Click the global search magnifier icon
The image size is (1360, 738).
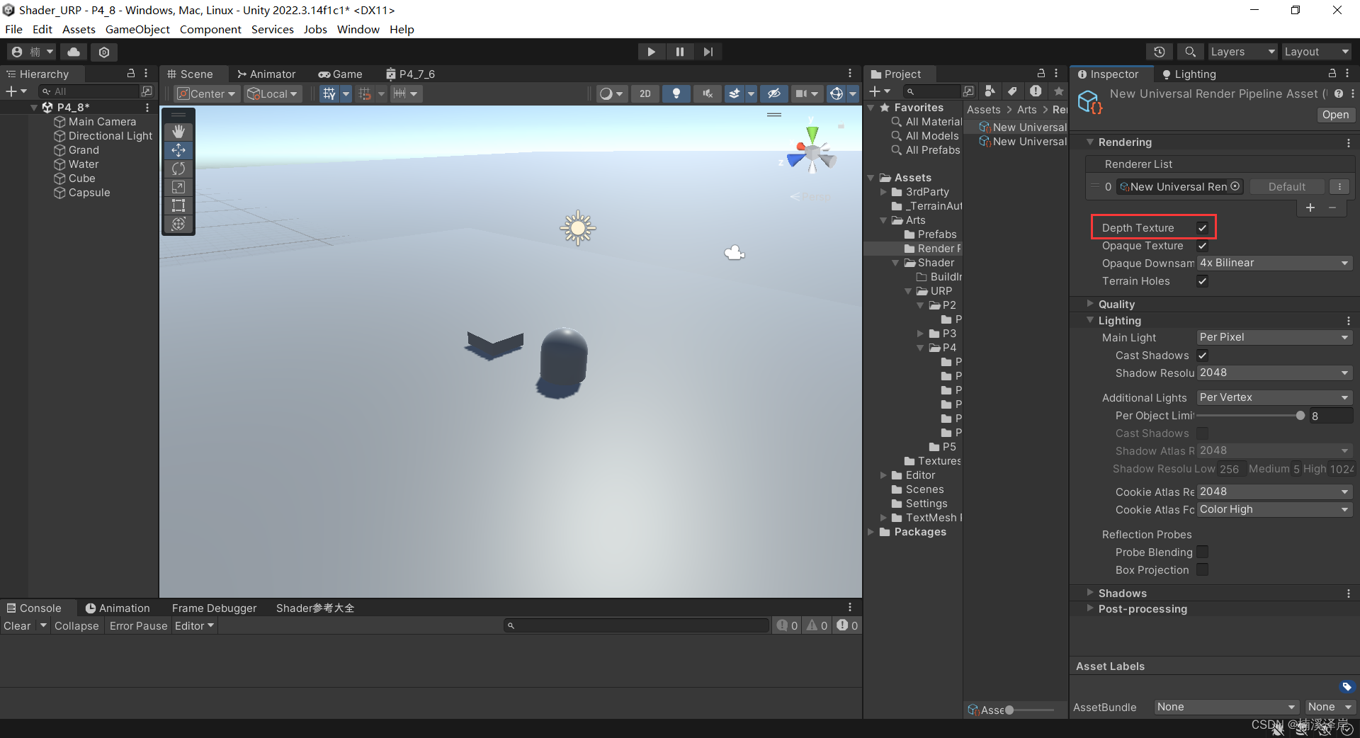(1191, 52)
